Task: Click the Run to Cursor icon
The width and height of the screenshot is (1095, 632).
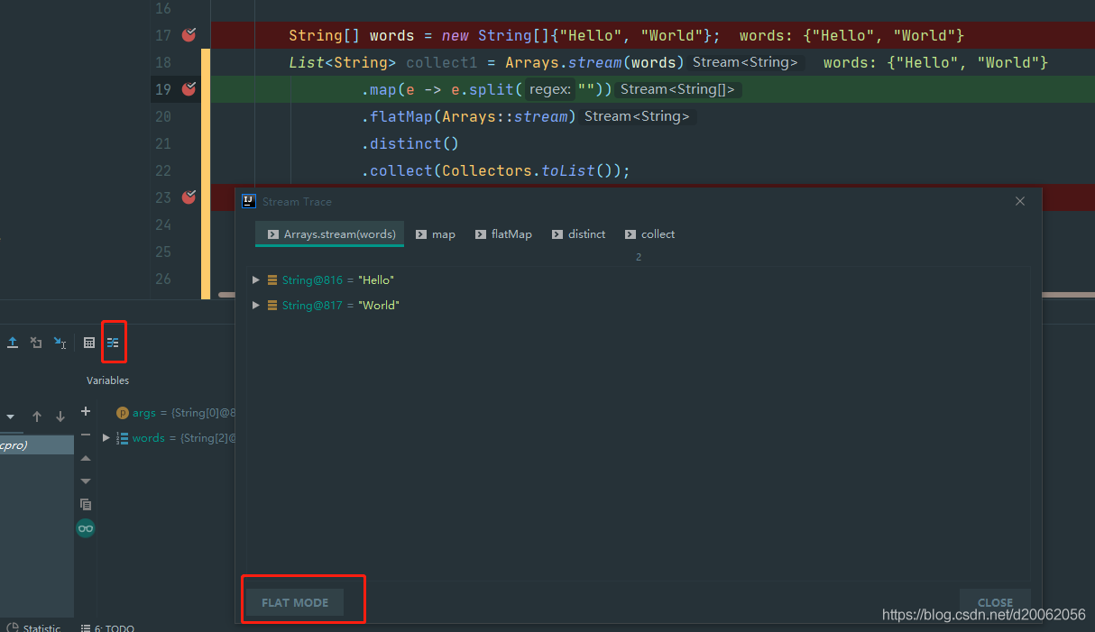Action: pyautogui.click(x=60, y=343)
